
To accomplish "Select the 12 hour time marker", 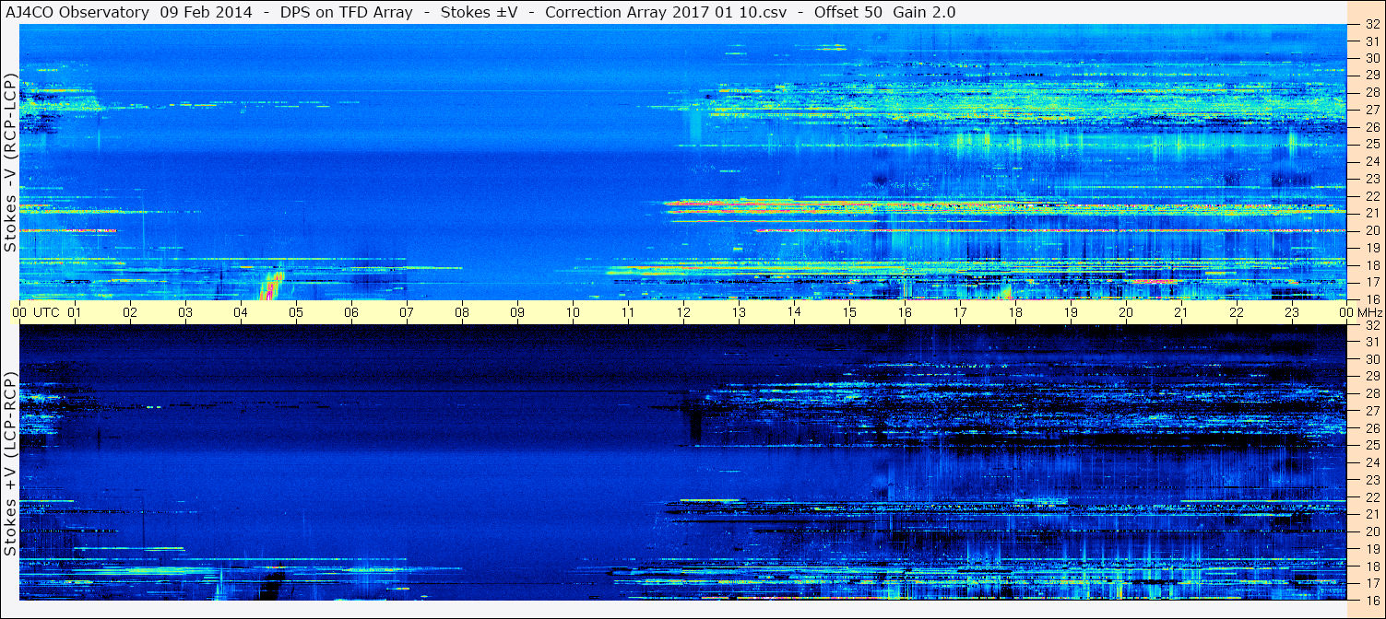I will (683, 312).
